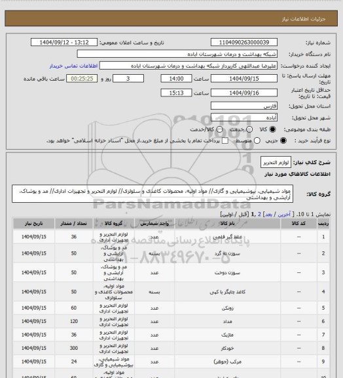
Task: Click item name غلط گیر قلمی
Action: tap(228, 237)
